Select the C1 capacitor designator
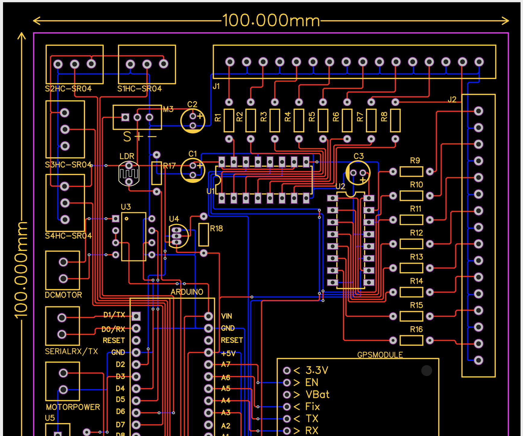Viewport: 523px width, 436px height. [192, 154]
